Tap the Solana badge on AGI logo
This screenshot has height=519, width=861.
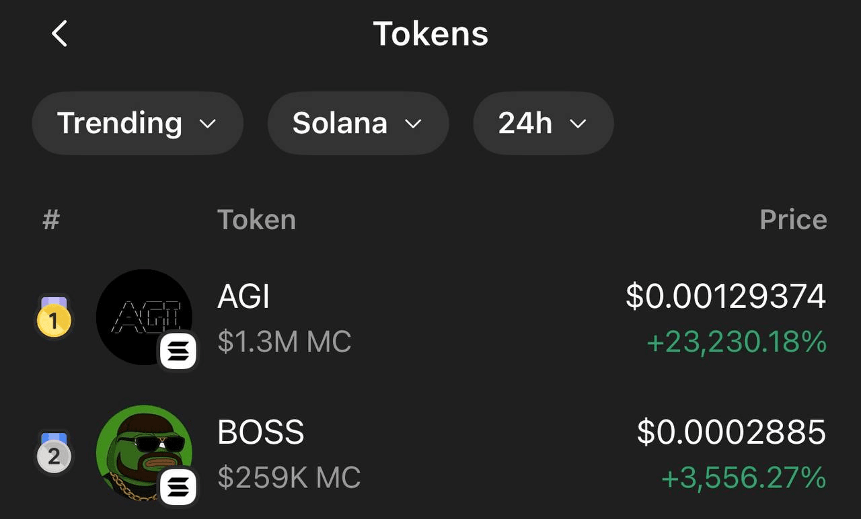tap(178, 351)
